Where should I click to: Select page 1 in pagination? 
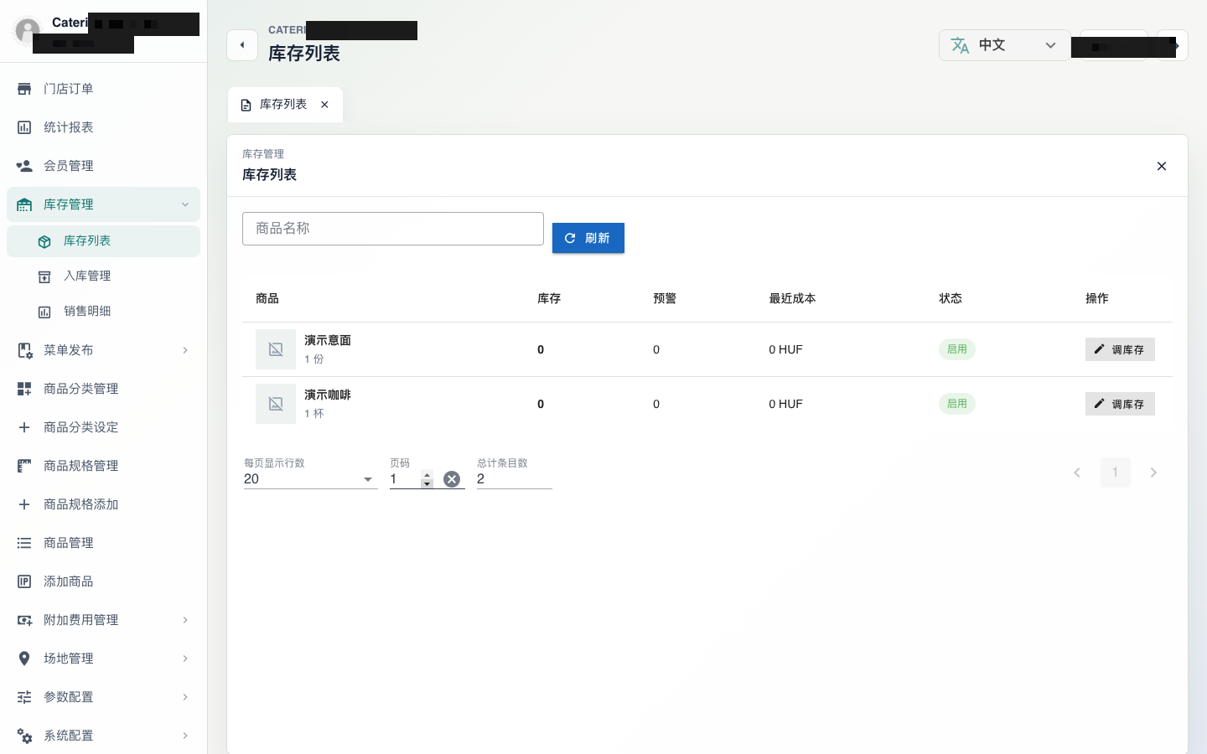point(1116,473)
